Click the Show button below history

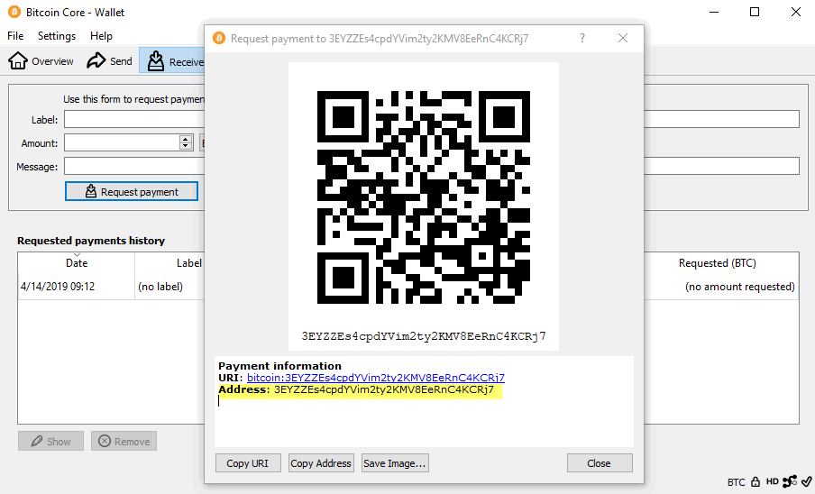50,441
